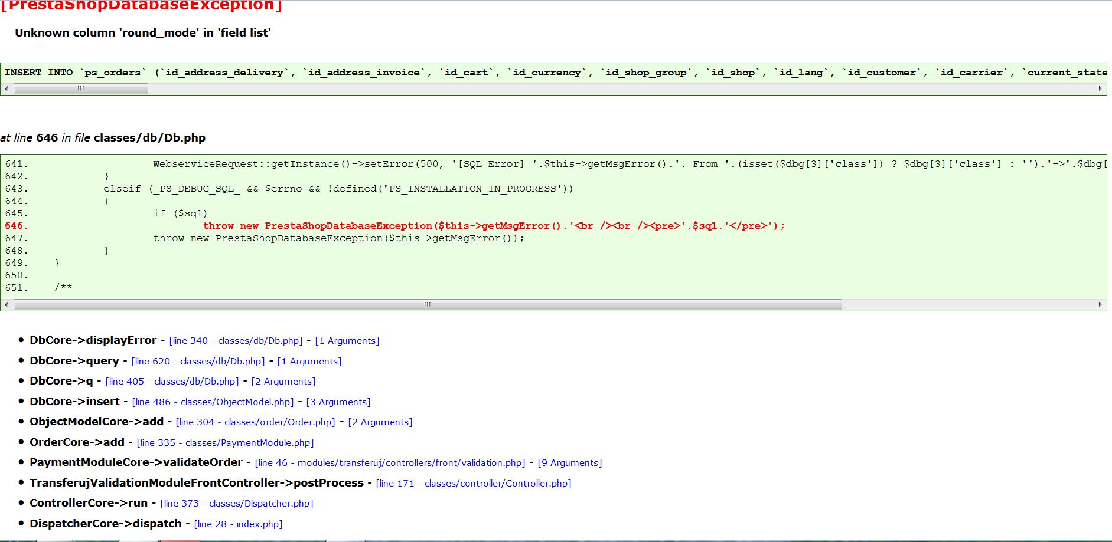Click the "DbCore->q" stack trace entry
Screen dimensions: 1112x542
[61, 381]
